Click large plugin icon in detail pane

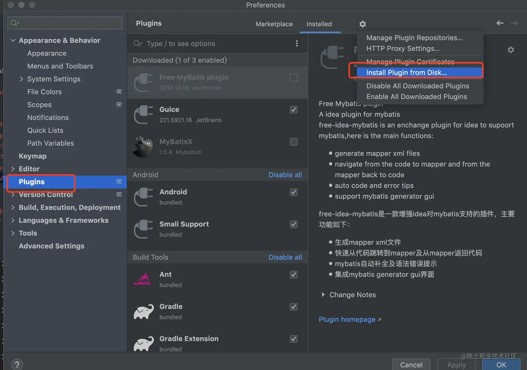[332, 57]
